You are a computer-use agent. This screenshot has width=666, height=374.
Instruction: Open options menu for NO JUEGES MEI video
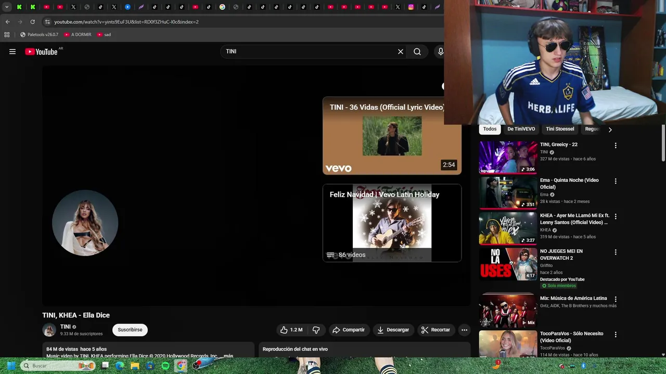tap(616, 252)
